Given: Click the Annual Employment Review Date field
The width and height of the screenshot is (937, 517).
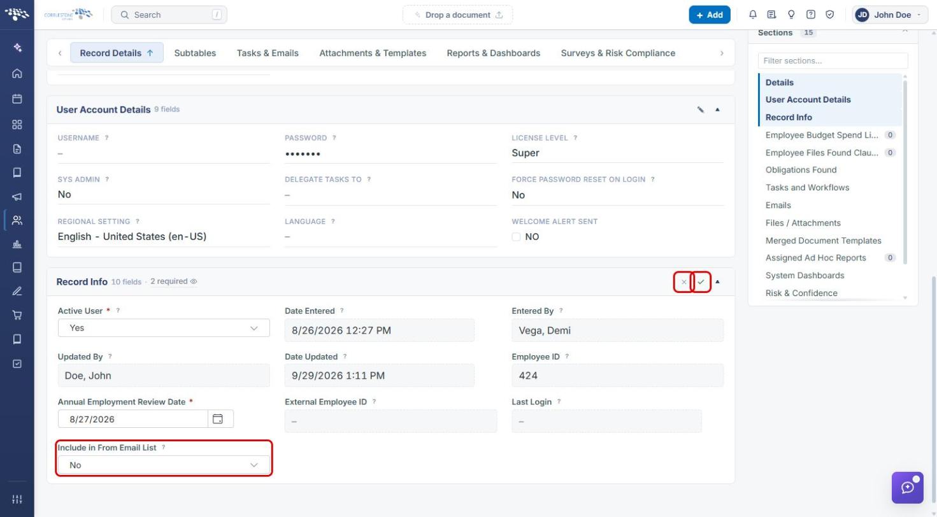Looking at the screenshot, I should point(133,419).
